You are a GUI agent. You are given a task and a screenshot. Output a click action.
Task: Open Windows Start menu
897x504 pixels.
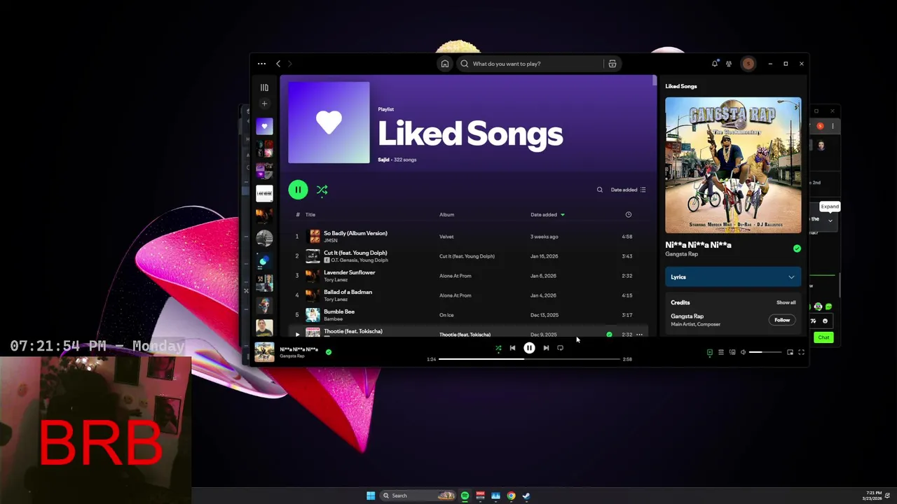click(371, 496)
